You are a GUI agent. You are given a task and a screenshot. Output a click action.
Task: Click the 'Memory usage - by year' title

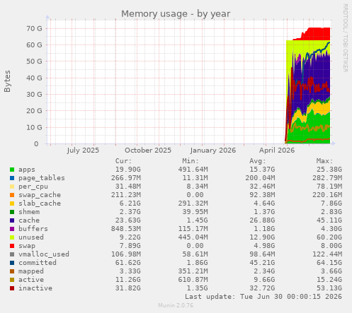tap(176, 13)
